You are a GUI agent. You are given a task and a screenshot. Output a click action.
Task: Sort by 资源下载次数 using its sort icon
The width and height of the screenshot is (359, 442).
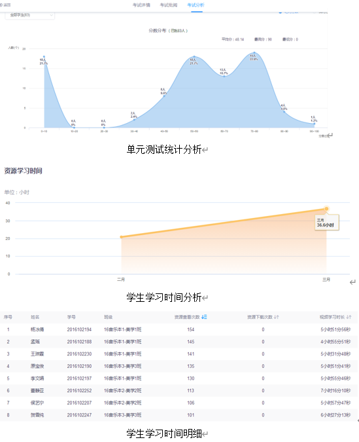276,317
